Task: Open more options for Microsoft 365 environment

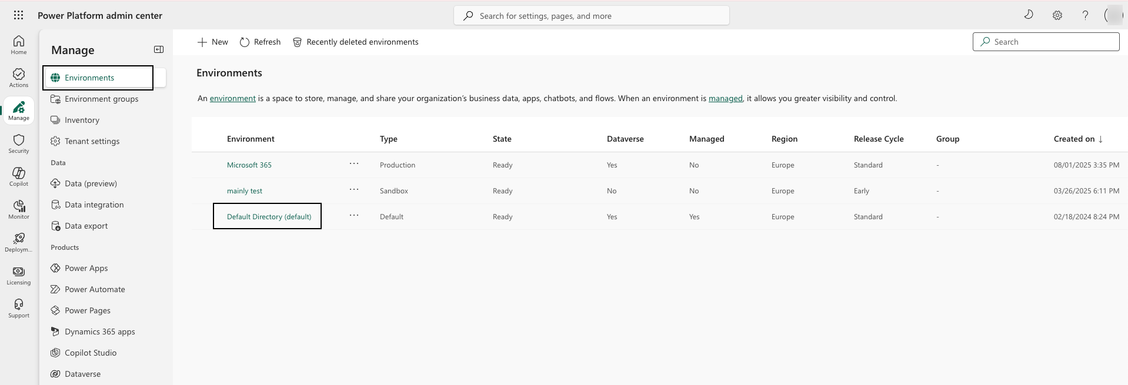Action: [354, 164]
